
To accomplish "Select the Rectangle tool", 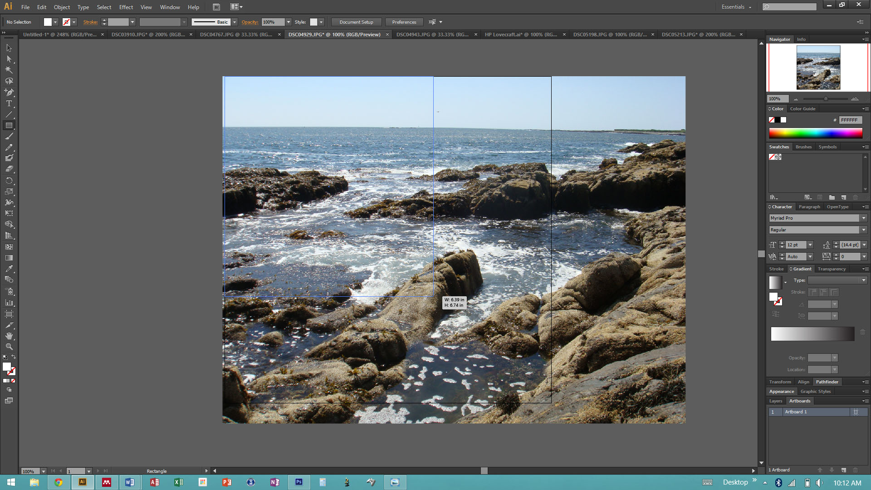I will (9, 125).
